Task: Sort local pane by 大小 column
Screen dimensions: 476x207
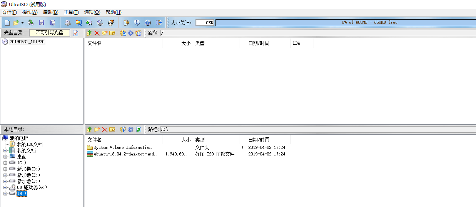Action: click(177, 140)
